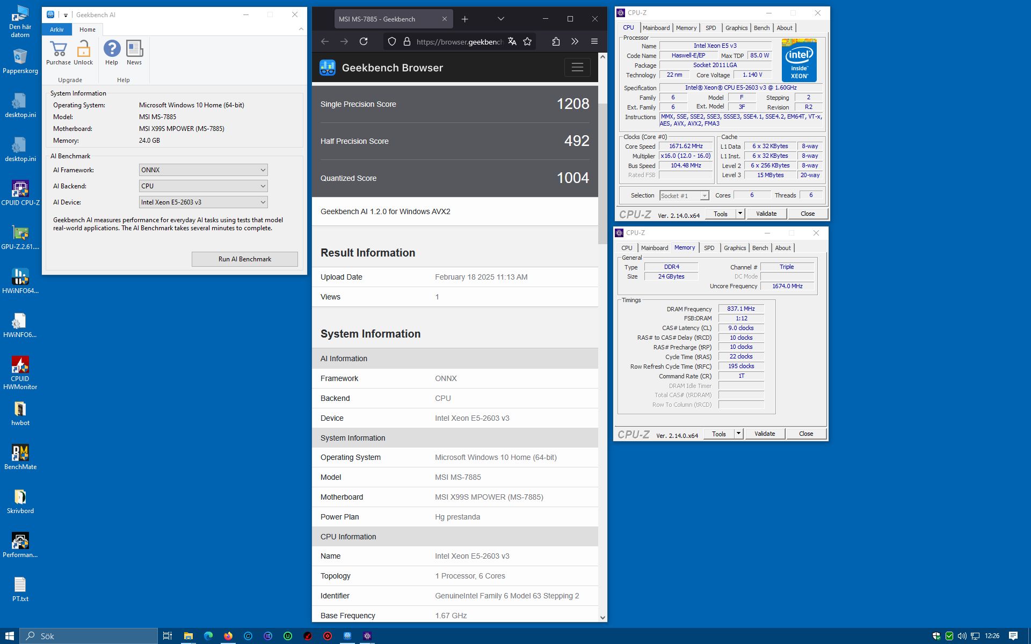Click the Windows Start button

tap(10, 636)
